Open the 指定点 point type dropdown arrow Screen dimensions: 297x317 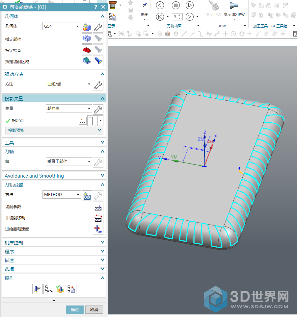point(100,121)
